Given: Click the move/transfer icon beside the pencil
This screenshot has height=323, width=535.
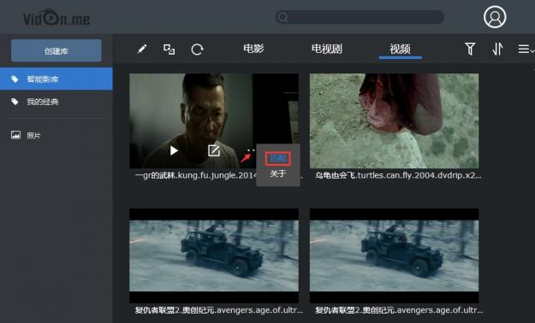Looking at the screenshot, I should pos(169,50).
